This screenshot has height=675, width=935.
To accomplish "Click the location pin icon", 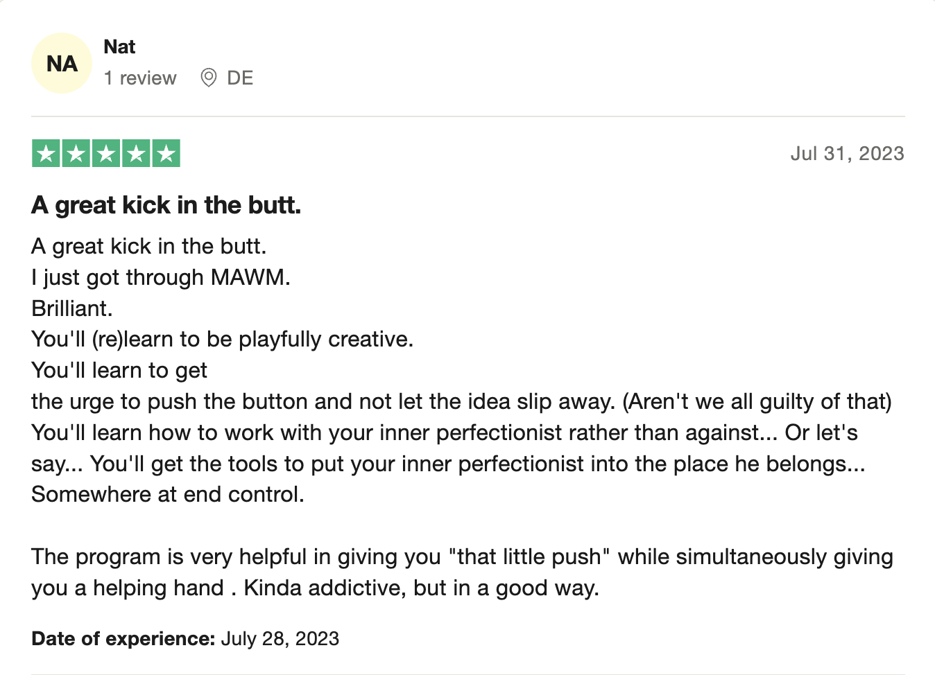I will pyautogui.click(x=208, y=78).
